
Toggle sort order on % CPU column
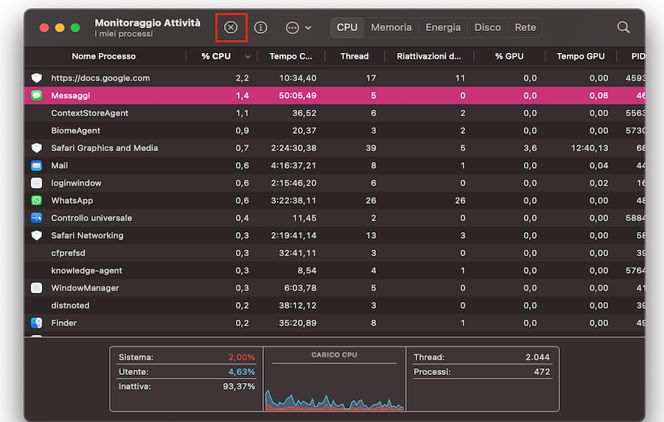click(x=217, y=56)
